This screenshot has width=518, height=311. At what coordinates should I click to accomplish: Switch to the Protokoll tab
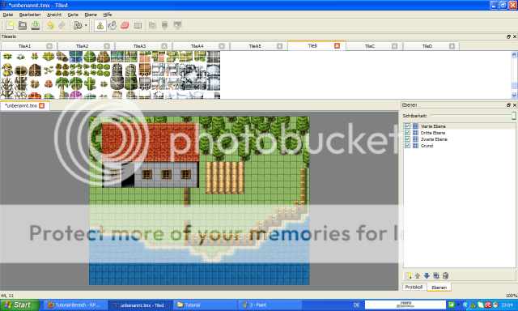(x=414, y=288)
